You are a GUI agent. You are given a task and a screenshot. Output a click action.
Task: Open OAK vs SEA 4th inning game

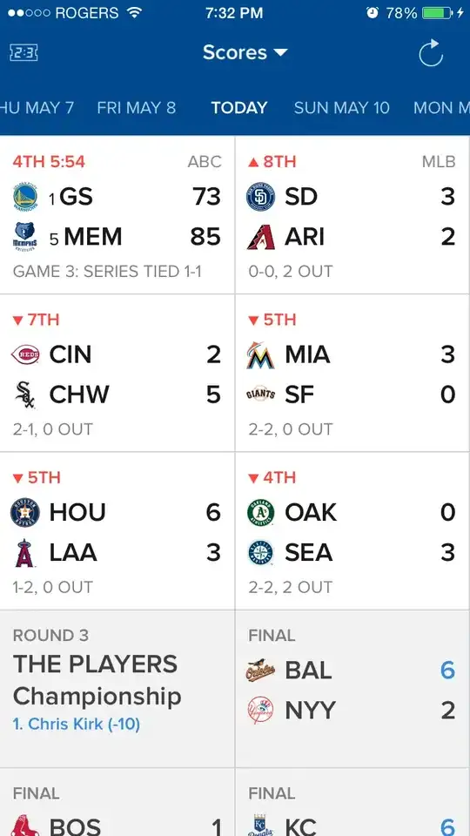[352, 531]
